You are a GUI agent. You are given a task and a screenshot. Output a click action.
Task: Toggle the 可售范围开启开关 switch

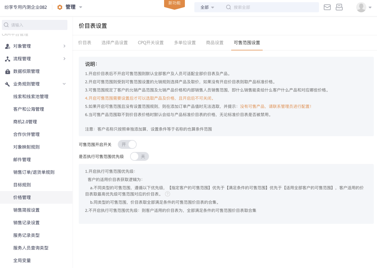(x=127, y=144)
